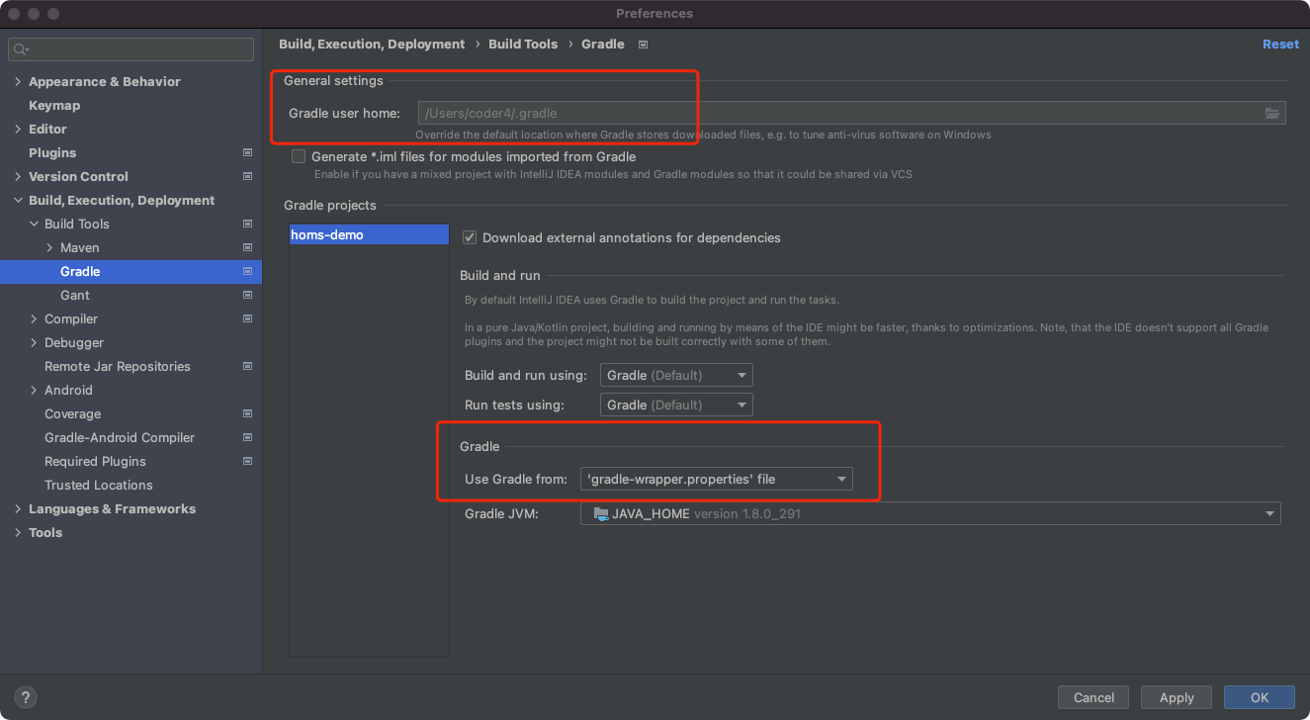Select Keymap in the settings tree
Viewport: 1310px width, 720px height.
pyautogui.click(x=54, y=105)
